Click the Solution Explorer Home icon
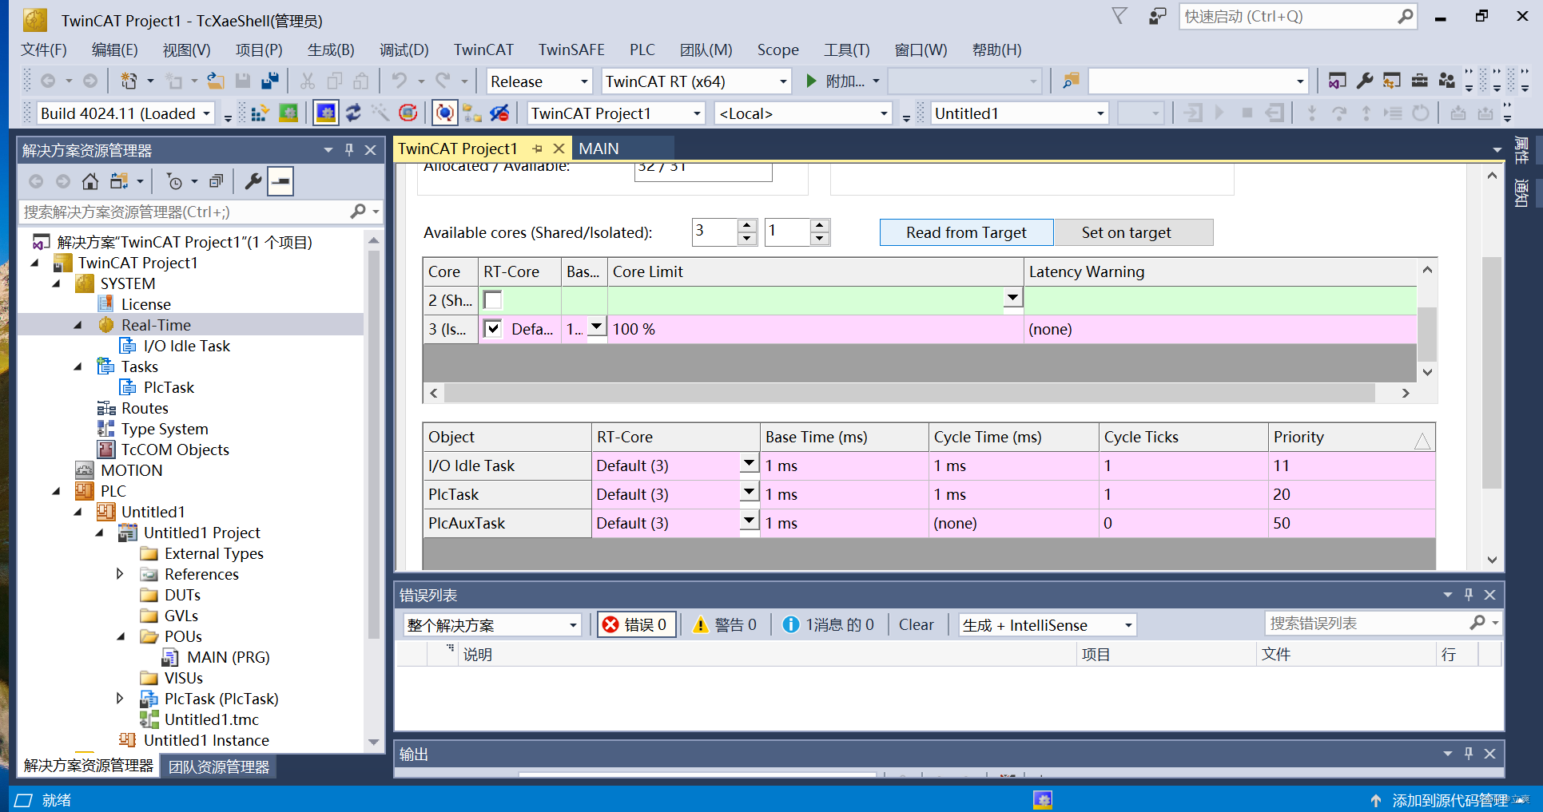This screenshot has width=1543, height=812. tap(90, 181)
